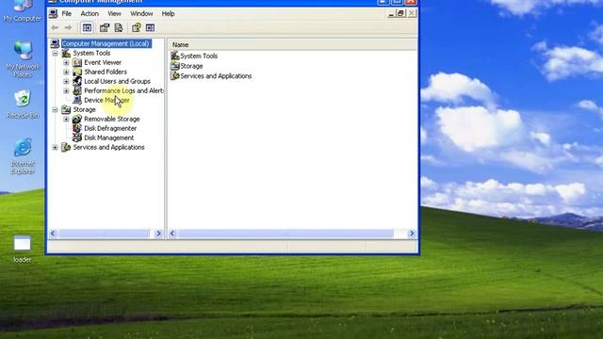Click the Forward arrow toolbar button
Viewport: 603px width, 339px height.
68,27
